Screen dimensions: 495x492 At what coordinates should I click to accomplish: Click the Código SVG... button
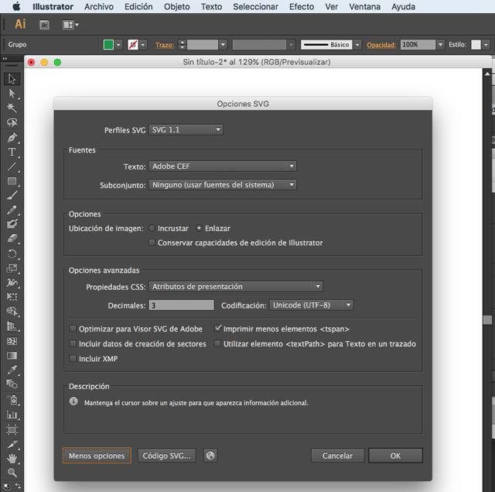pyautogui.click(x=167, y=456)
